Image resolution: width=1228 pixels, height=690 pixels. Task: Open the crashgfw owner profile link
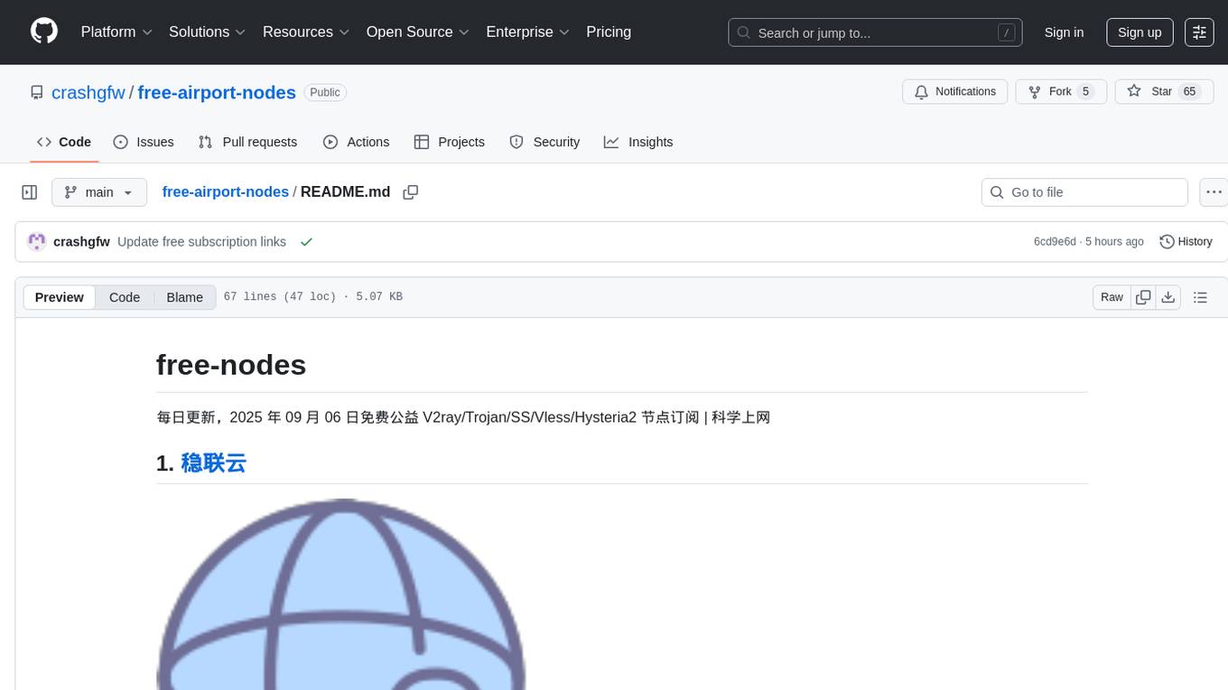coord(88,92)
